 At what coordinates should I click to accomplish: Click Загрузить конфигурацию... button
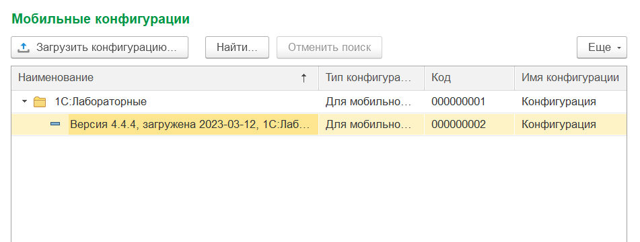100,48
